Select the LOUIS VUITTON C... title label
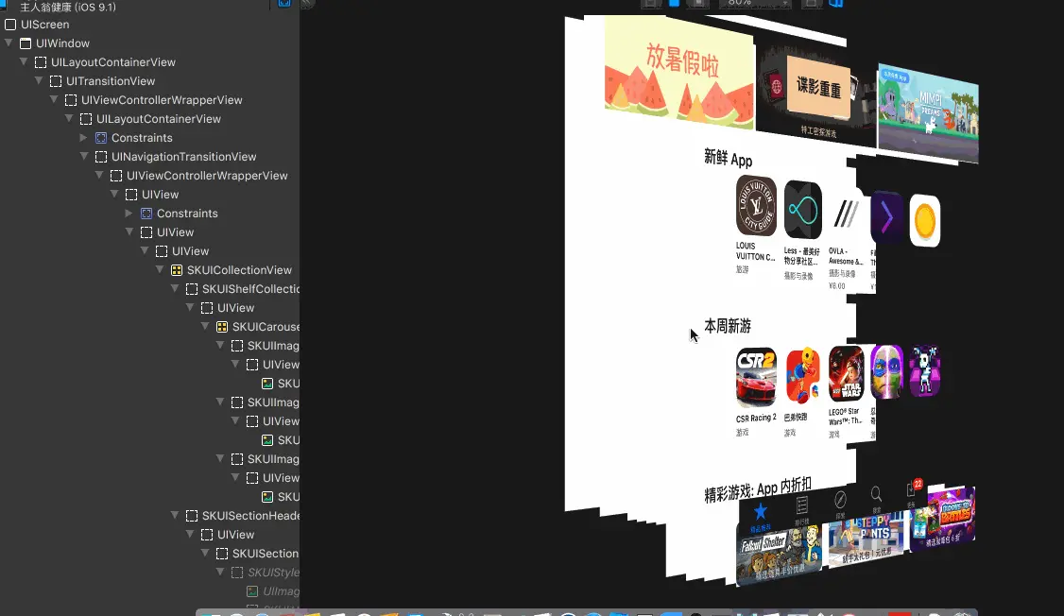The width and height of the screenshot is (1064, 616). pyautogui.click(x=755, y=251)
